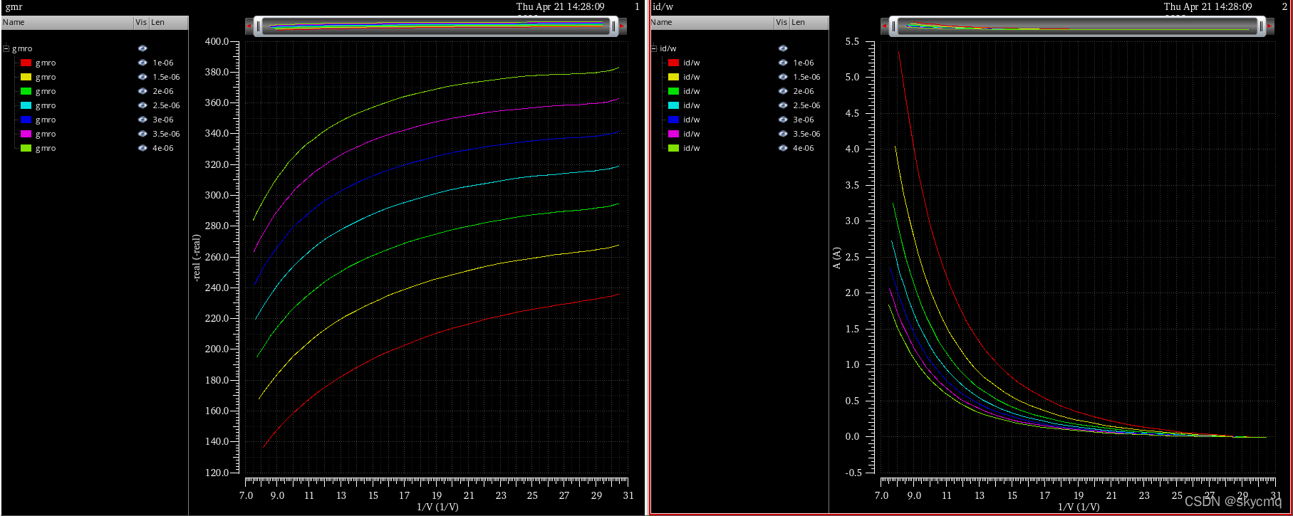Click right red arrow of gmr zoom scrollbar

click(622, 26)
